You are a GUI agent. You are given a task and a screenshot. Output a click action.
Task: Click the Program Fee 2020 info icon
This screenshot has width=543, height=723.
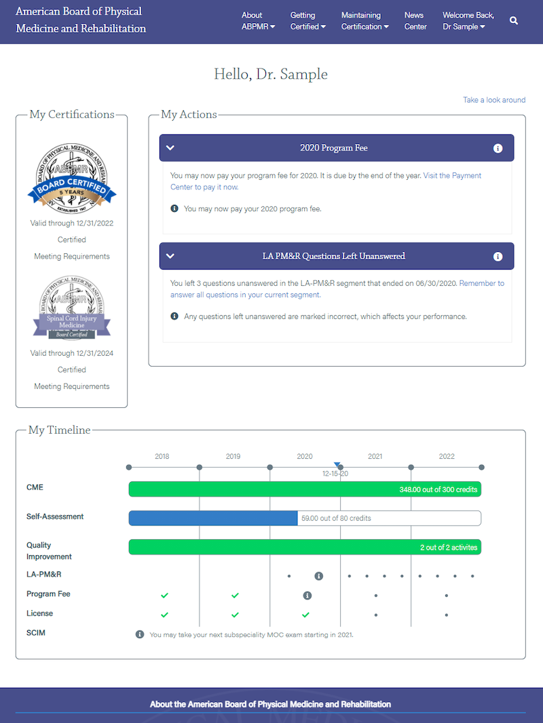(x=307, y=595)
